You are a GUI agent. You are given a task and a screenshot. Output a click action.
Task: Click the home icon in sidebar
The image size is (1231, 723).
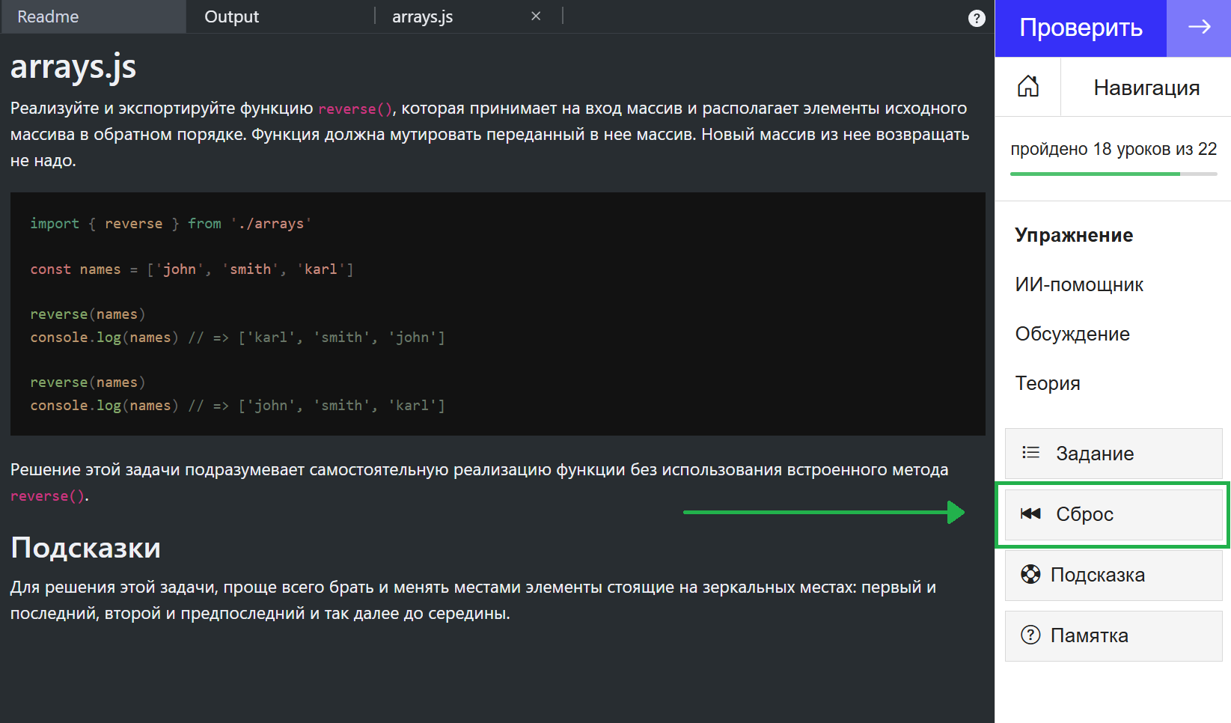click(x=1027, y=87)
